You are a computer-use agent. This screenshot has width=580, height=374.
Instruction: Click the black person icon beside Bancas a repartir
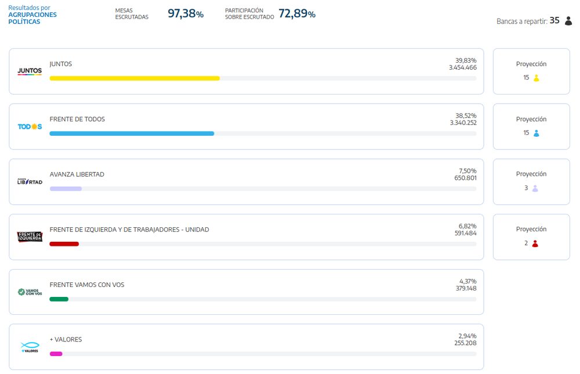[568, 21]
